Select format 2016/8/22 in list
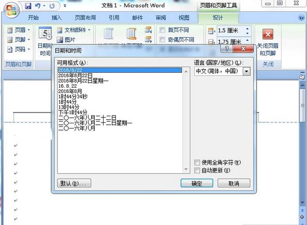Screen dimensions: 307x225 coord(120,70)
